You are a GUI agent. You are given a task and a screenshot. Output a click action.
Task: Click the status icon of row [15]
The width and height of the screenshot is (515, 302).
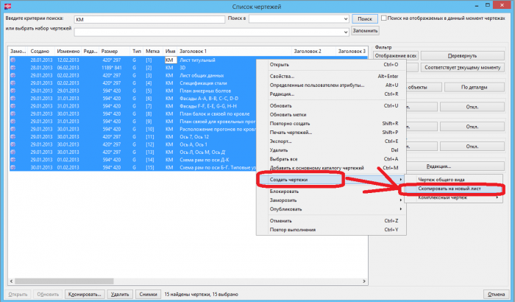pyautogui.click(x=13, y=167)
